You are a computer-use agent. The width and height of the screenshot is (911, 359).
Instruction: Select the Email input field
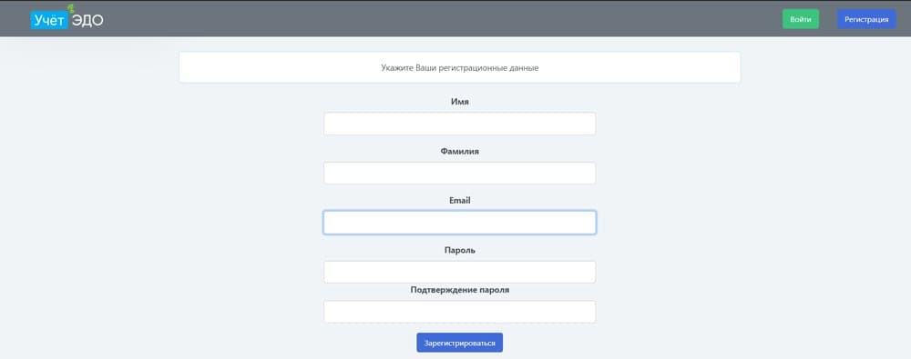pos(459,223)
